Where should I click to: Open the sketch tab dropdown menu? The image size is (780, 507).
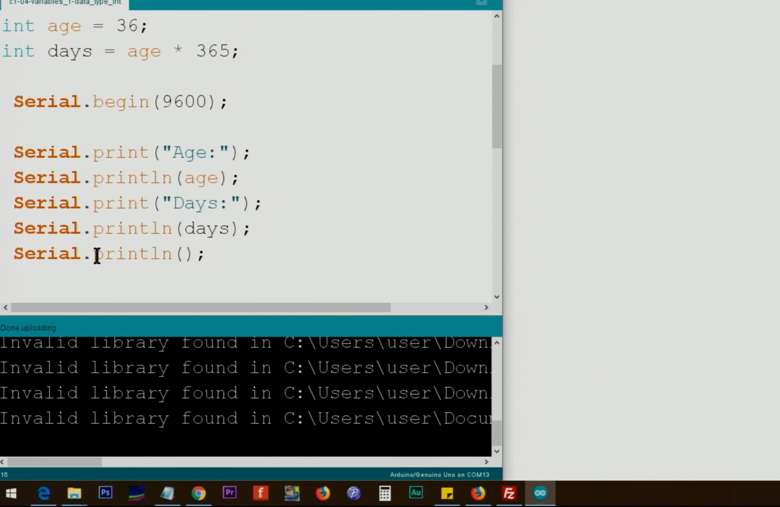point(481,3)
